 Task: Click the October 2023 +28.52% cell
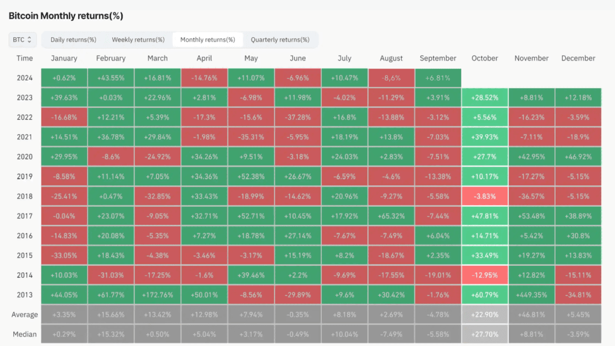pyautogui.click(x=485, y=98)
